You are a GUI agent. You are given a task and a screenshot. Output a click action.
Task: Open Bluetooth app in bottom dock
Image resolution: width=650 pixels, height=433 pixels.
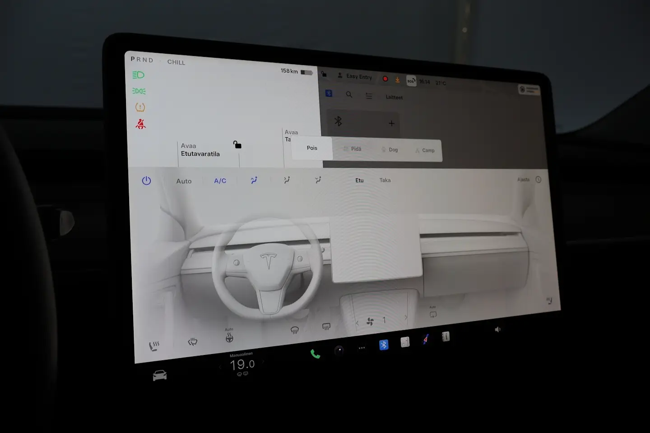click(384, 345)
